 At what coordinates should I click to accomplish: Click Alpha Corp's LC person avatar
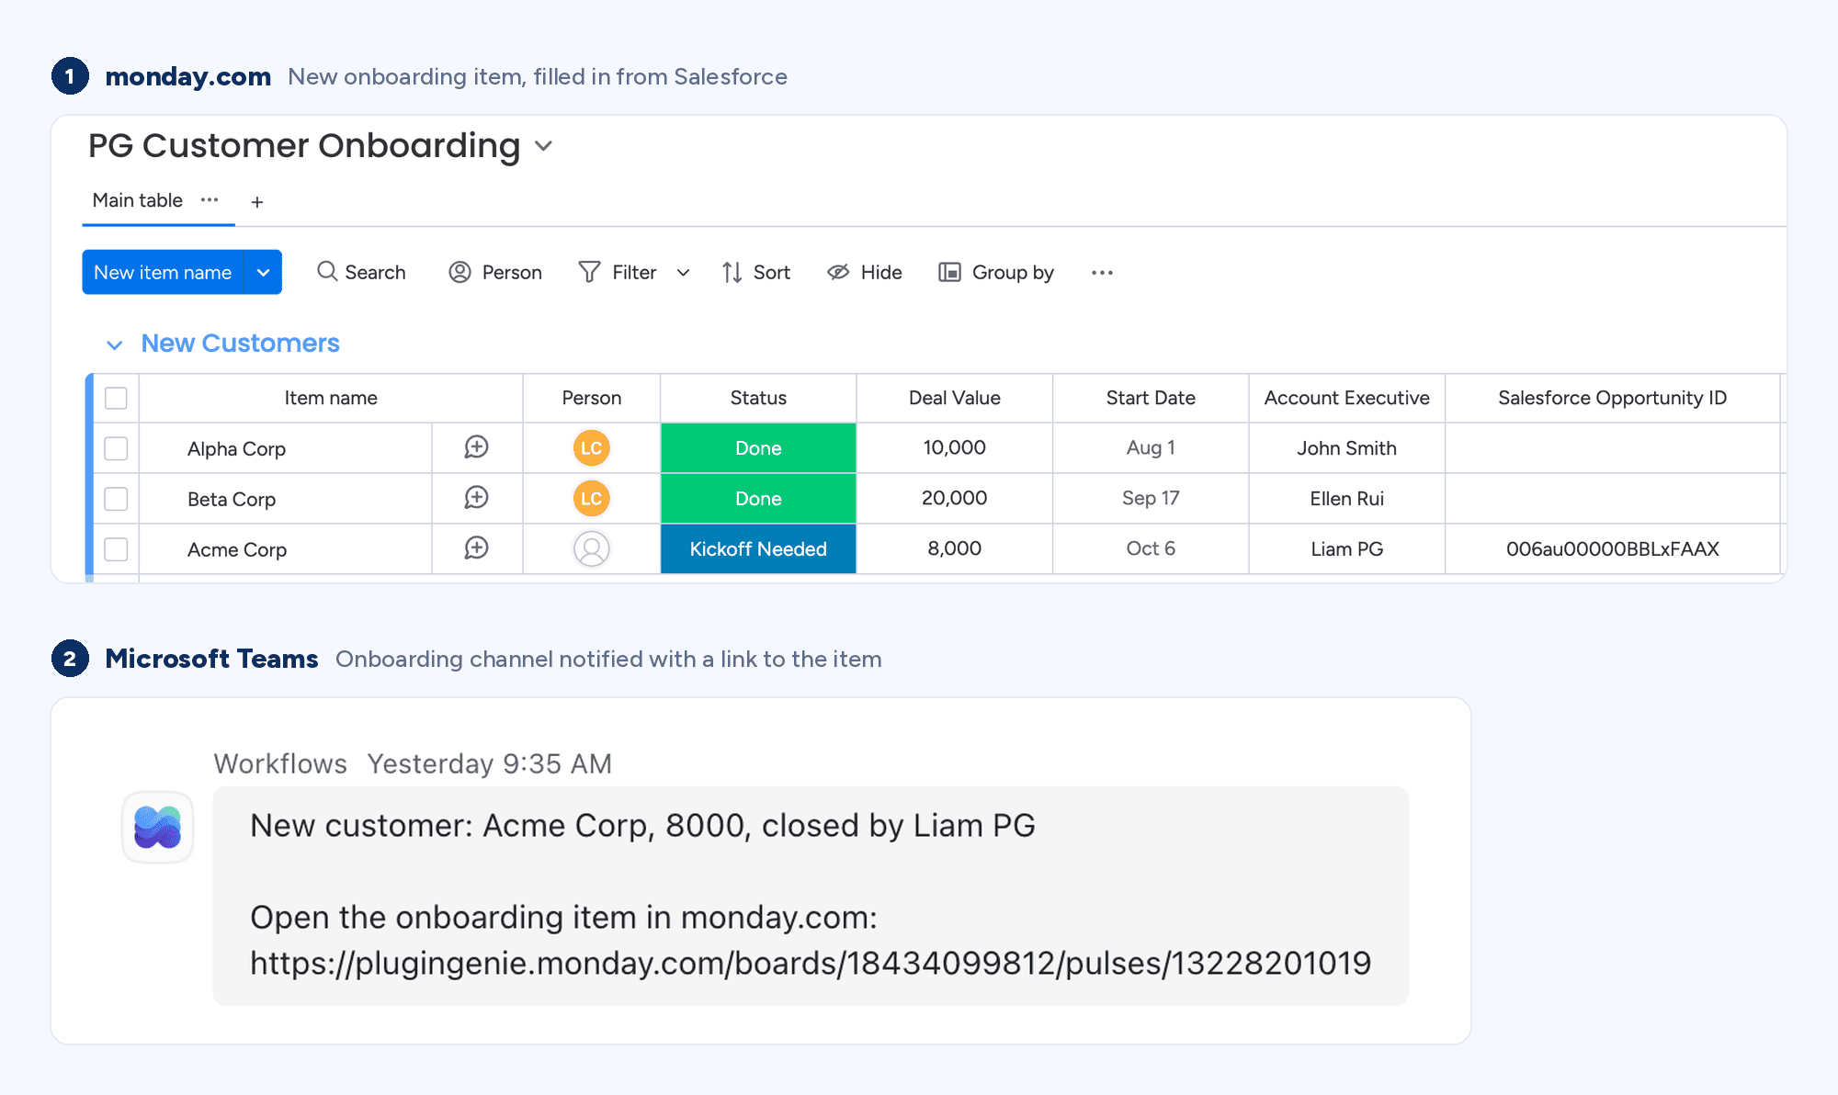click(x=592, y=447)
